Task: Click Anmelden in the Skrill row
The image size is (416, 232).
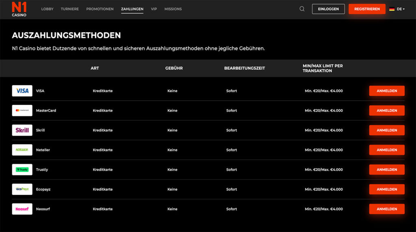Action: pyautogui.click(x=387, y=130)
